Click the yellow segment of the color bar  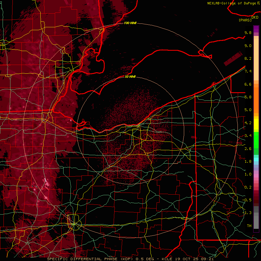(x=256, y=124)
